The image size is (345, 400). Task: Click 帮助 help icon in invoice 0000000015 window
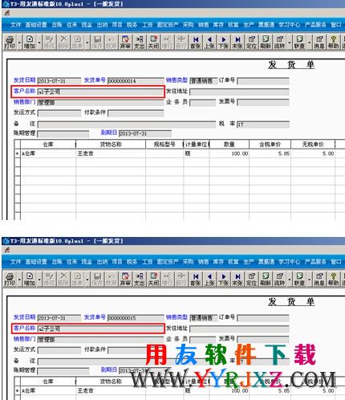click(x=333, y=280)
